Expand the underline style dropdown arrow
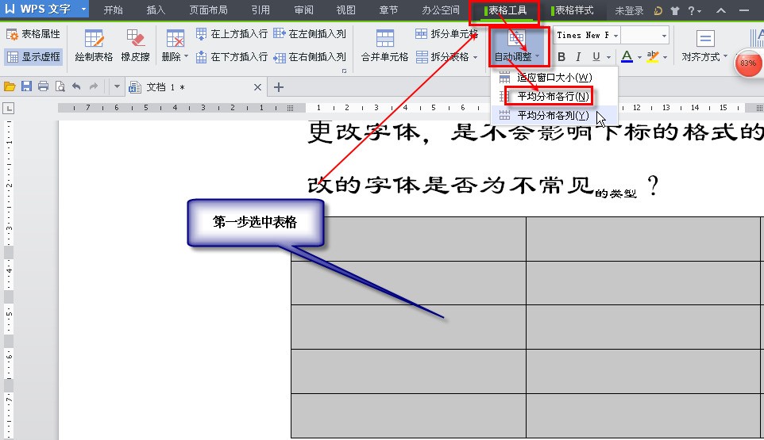The image size is (764, 440). [x=608, y=57]
